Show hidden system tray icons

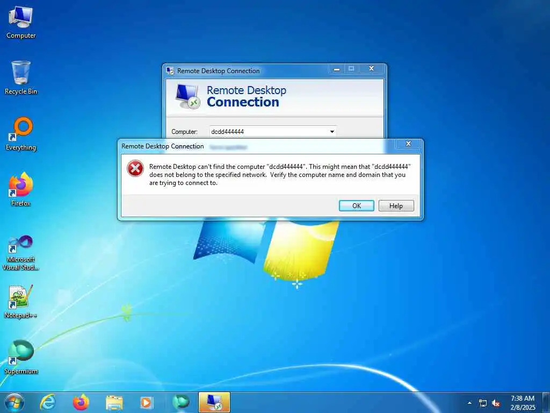(469, 403)
